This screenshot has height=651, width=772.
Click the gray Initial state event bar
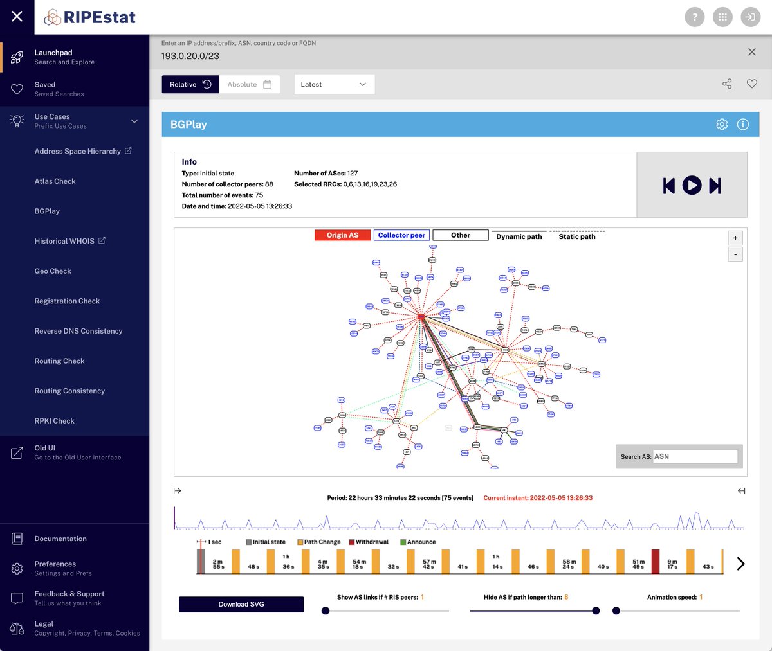click(x=201, y=561)
